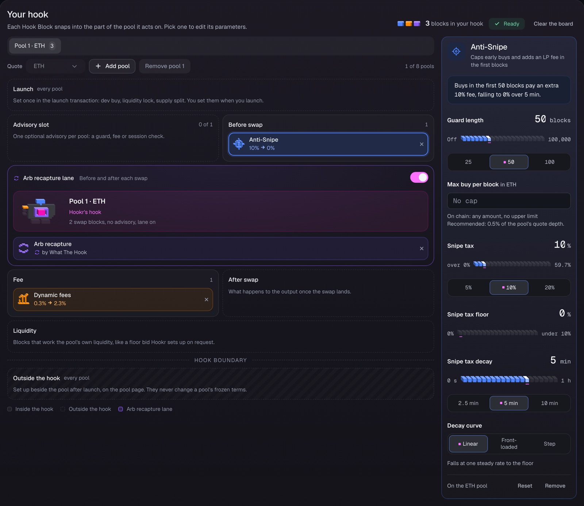The width and height of the screenshot is (584, 506).
Task: Click Remove at the bottom of Anti-Snipe panel
Action: (x=555, y=486)
